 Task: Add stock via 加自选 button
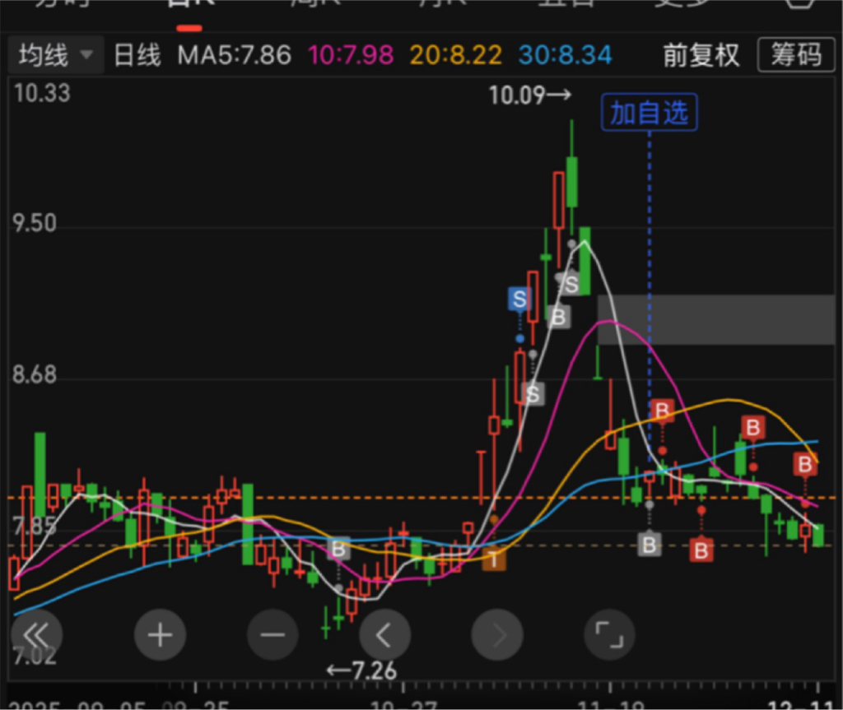pyautogui.click(x=650, y=113)
